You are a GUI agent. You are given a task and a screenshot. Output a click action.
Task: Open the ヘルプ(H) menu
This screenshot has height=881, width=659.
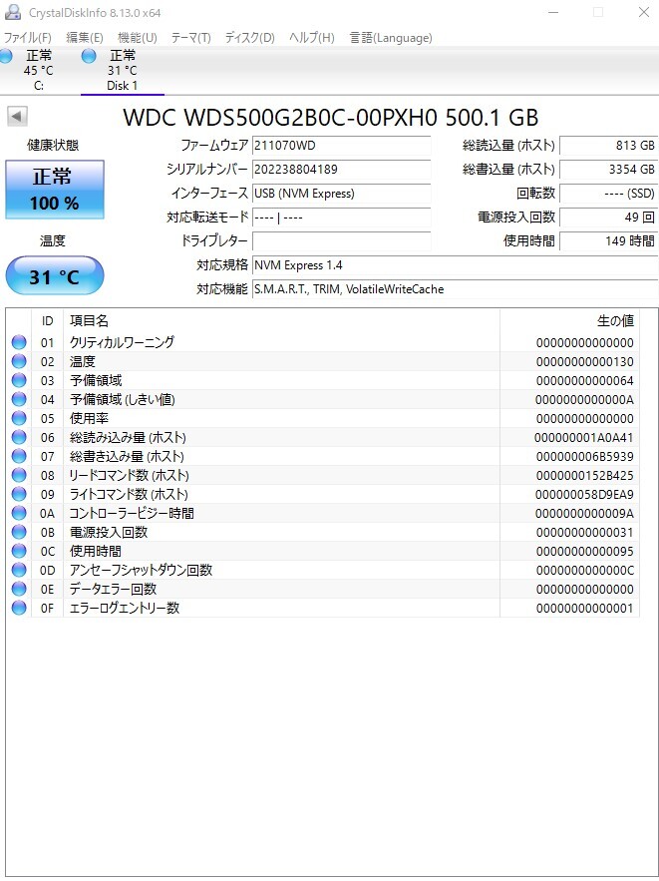pyautogui.click(x=311, y=38)
